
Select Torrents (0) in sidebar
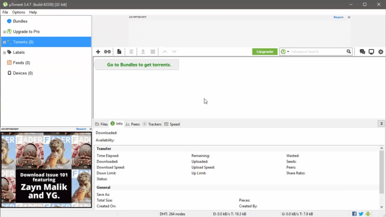[46, 42]
